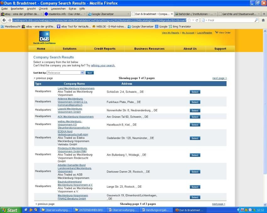Click the refining your search link
267x213 pixels.
(x=103, y=65)
